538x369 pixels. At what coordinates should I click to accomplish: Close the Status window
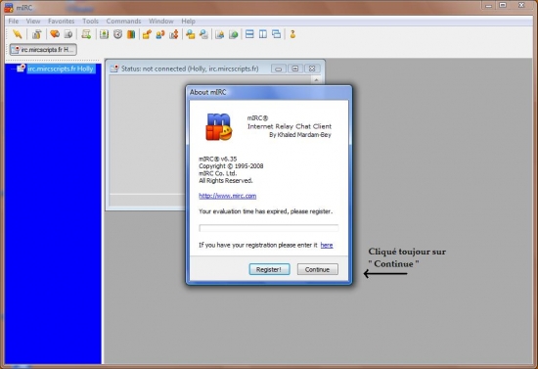(x=312, y=69)
